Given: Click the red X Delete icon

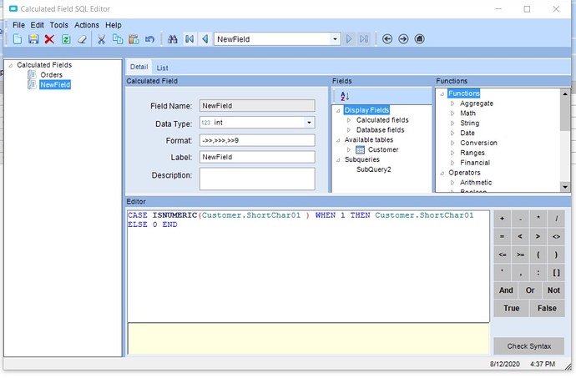Looking at the screenshot, I should 49,39.
